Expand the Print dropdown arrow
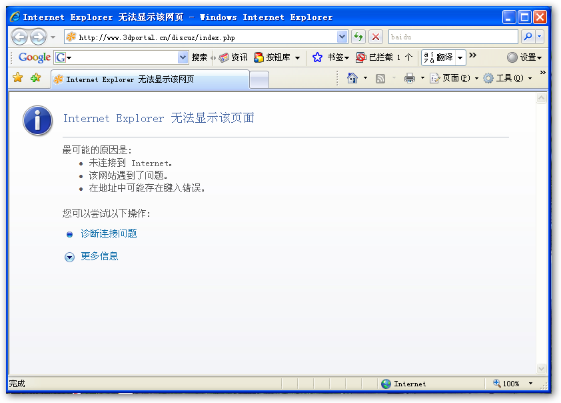Viewport: 561px width, 403px height. tap(422, 78)
